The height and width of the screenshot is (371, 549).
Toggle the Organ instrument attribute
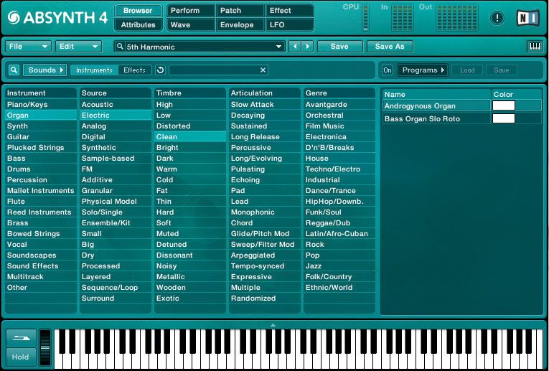click(x=41, y=115)
